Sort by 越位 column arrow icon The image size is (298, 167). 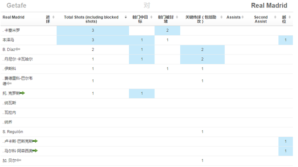290,17
